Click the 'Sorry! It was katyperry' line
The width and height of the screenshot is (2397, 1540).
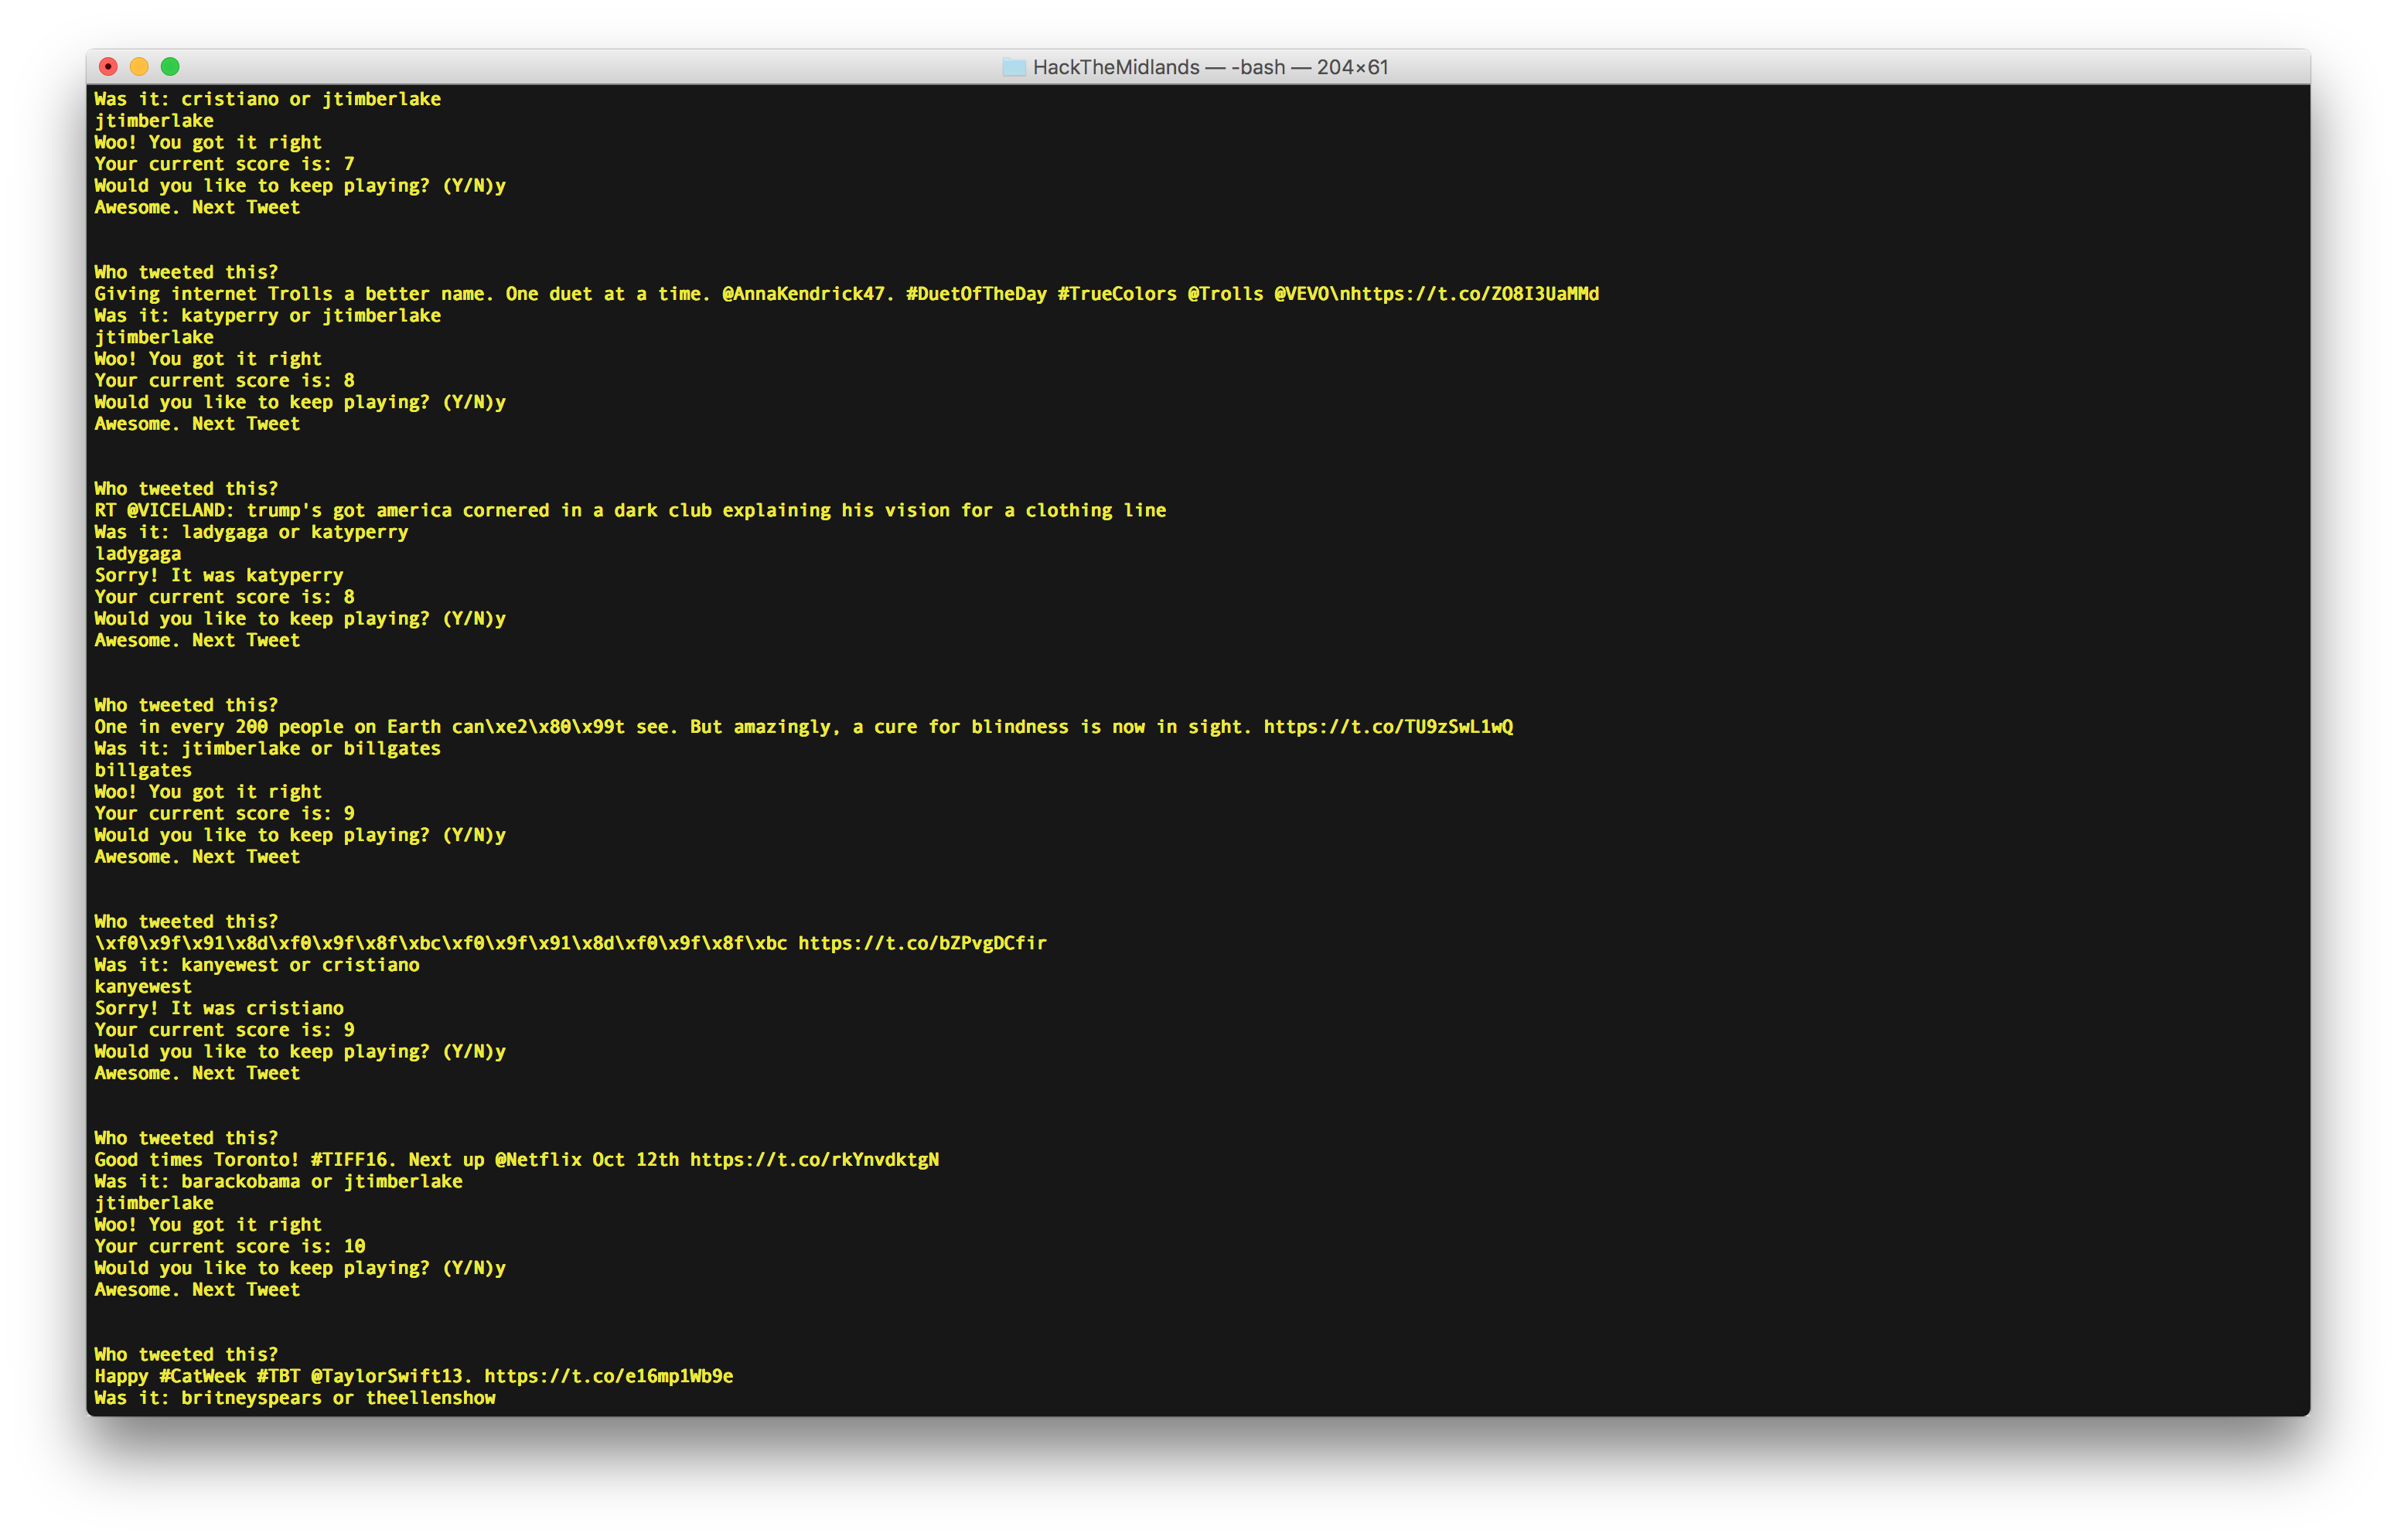pos(219,575)
